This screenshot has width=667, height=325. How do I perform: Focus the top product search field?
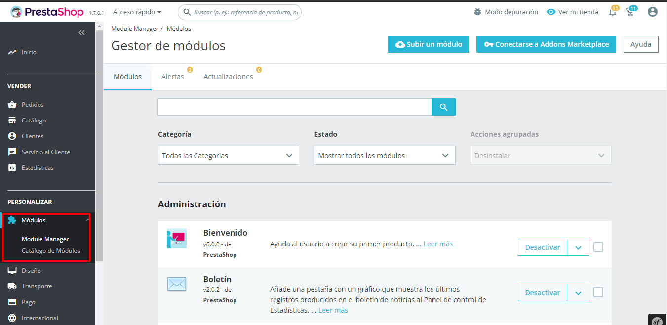239,12
